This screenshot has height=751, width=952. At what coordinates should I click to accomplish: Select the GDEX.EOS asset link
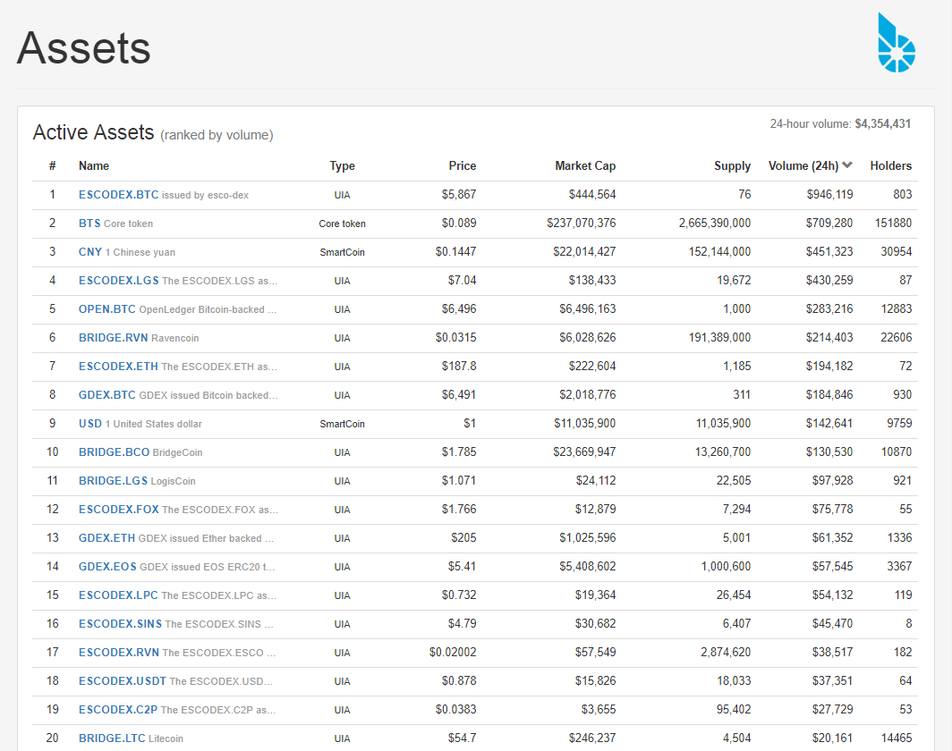(107, 567)
